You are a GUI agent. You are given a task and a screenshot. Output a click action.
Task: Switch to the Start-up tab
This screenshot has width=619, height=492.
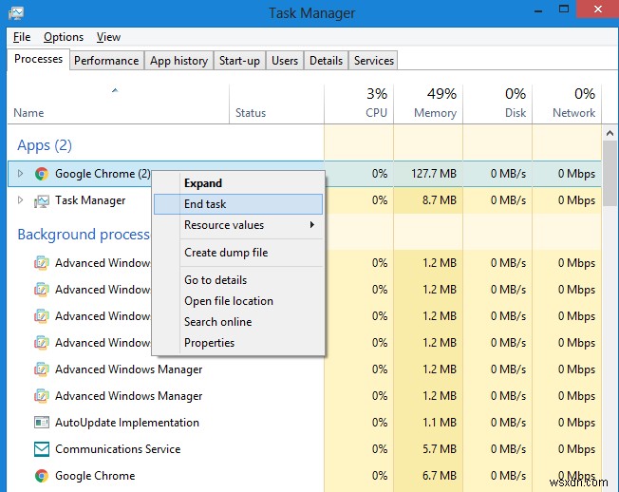point(239,61)
